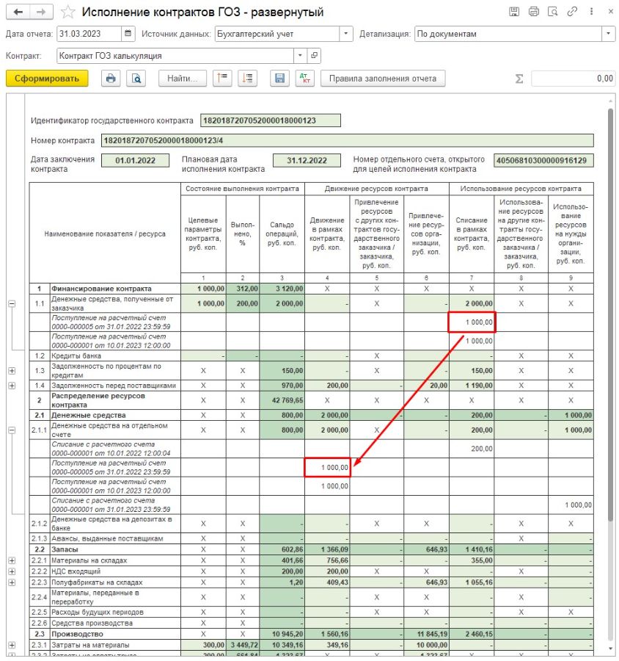This screenshot has width=619, height=661.
Task: Select the 1 055,16 cell
Action: point(472,582)
